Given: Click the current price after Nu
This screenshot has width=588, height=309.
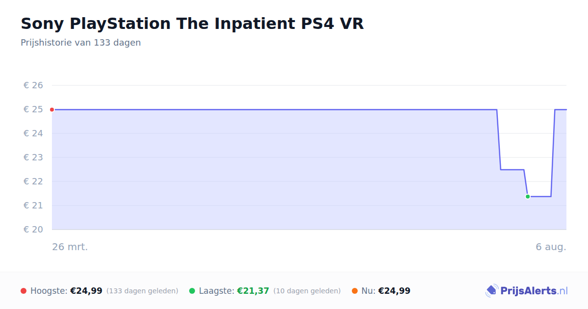Looking at the screenshot, I should [x=394, y=291].
